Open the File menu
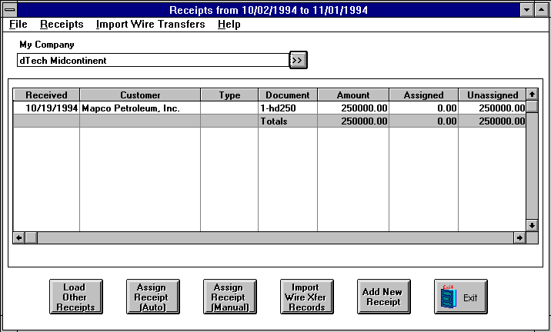This screenshot has height=332, width=551. click(x=18, y=25)
